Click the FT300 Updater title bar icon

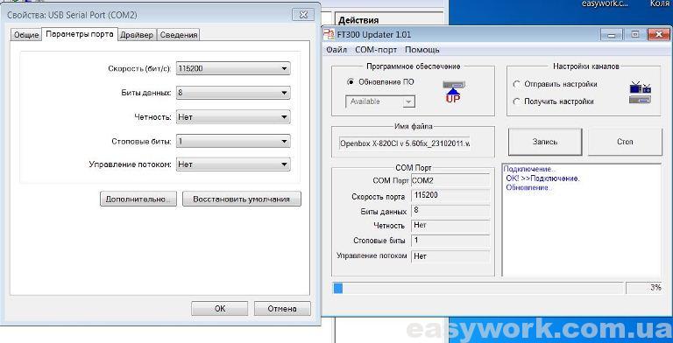coord(329,34)
